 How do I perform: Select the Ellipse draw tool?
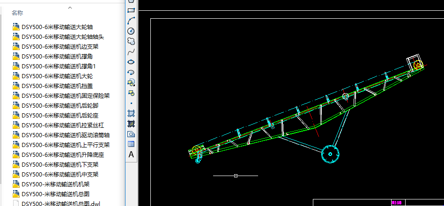point(131,62)
